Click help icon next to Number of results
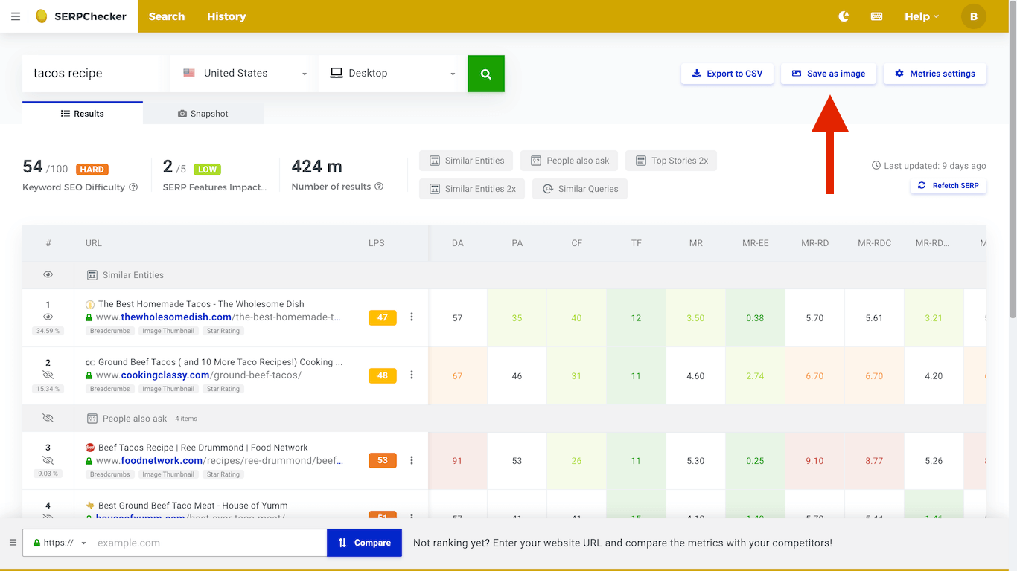 [x=379, y=187]
